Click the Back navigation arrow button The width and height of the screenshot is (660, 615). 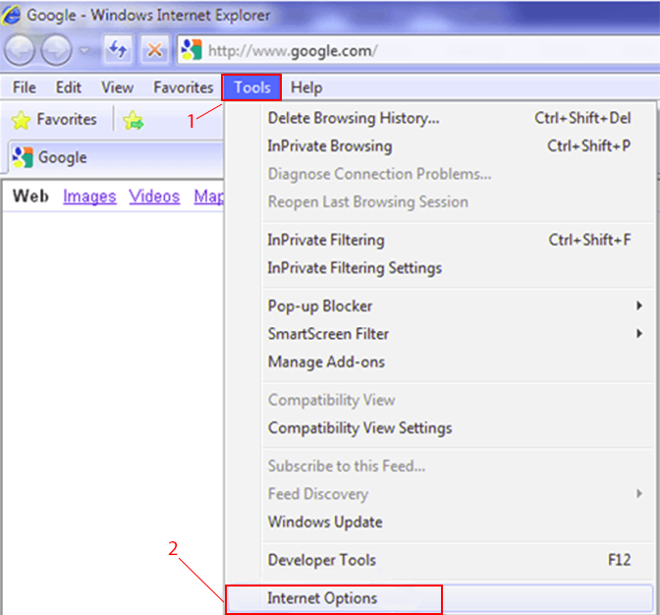point(20,50)
